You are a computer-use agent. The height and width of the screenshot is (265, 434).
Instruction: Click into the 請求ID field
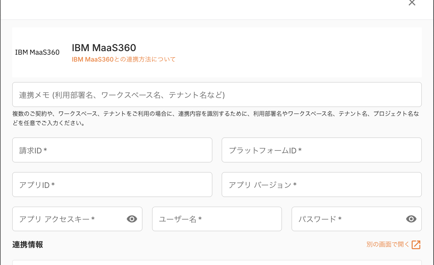(112, 150)
